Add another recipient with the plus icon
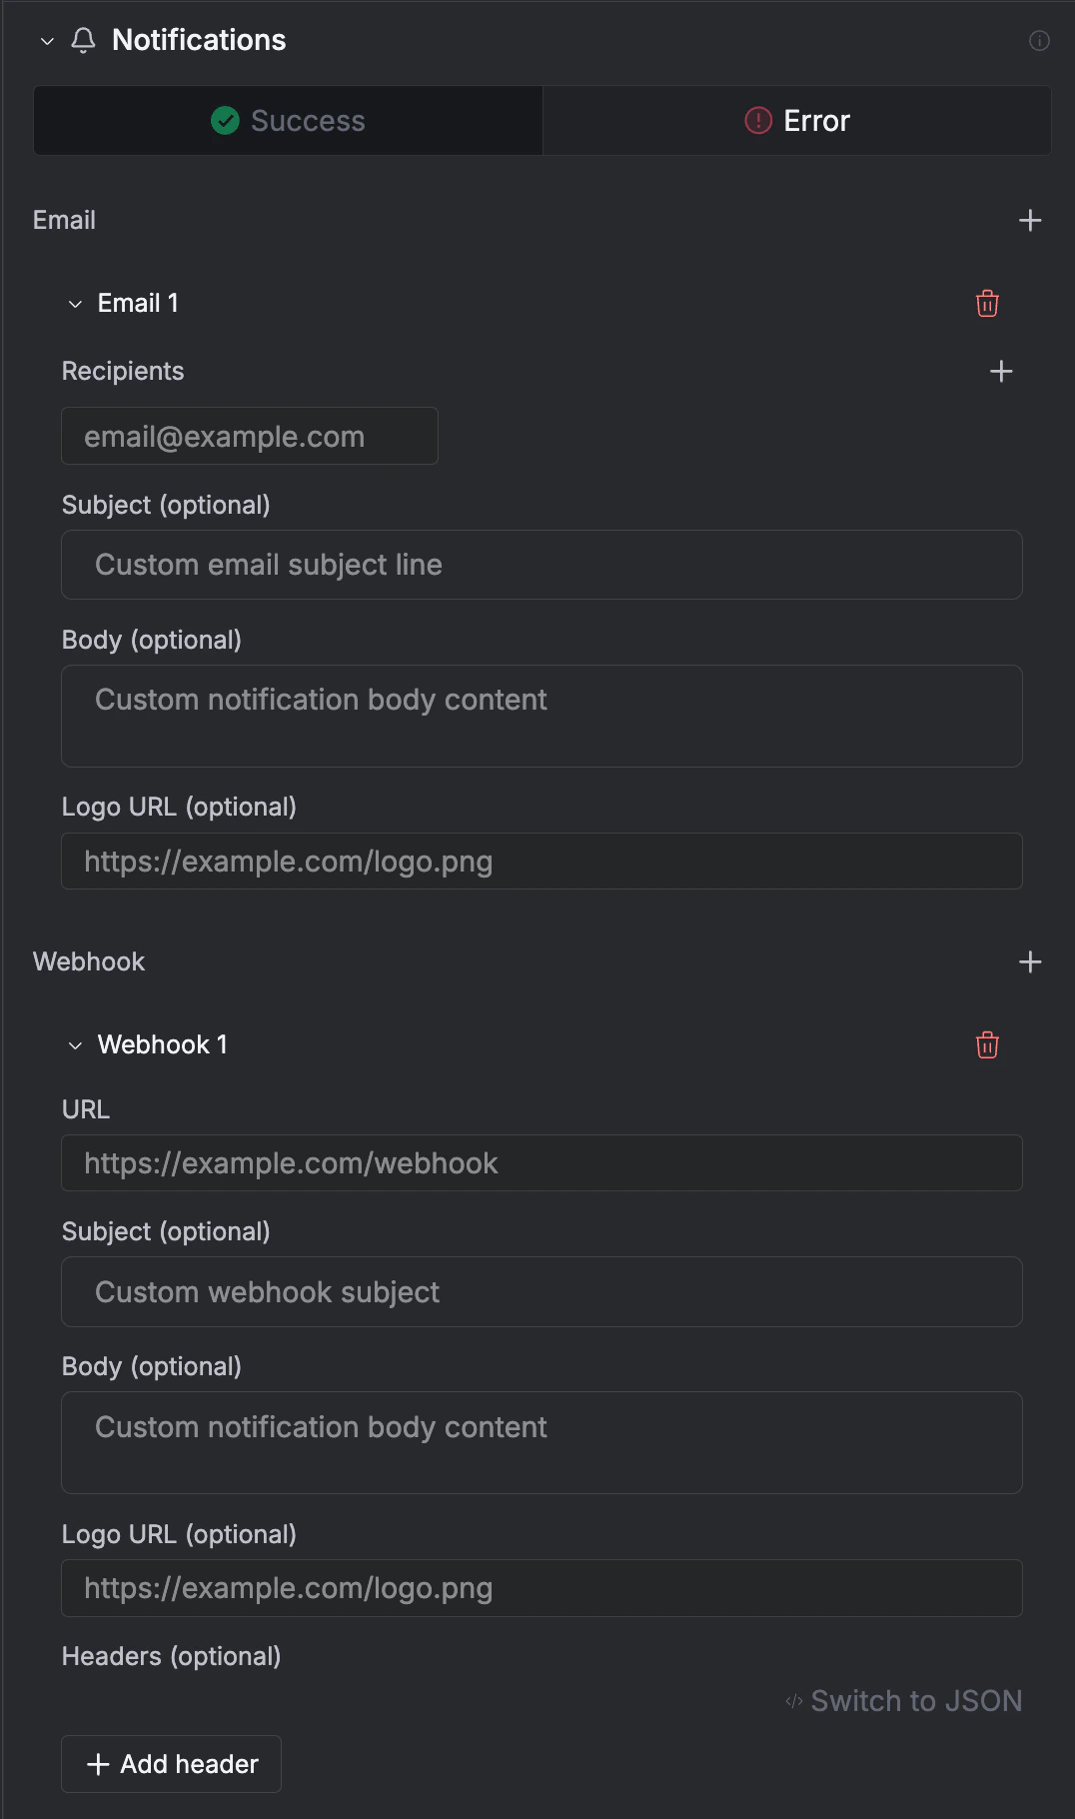 (x=1002, y=371)
